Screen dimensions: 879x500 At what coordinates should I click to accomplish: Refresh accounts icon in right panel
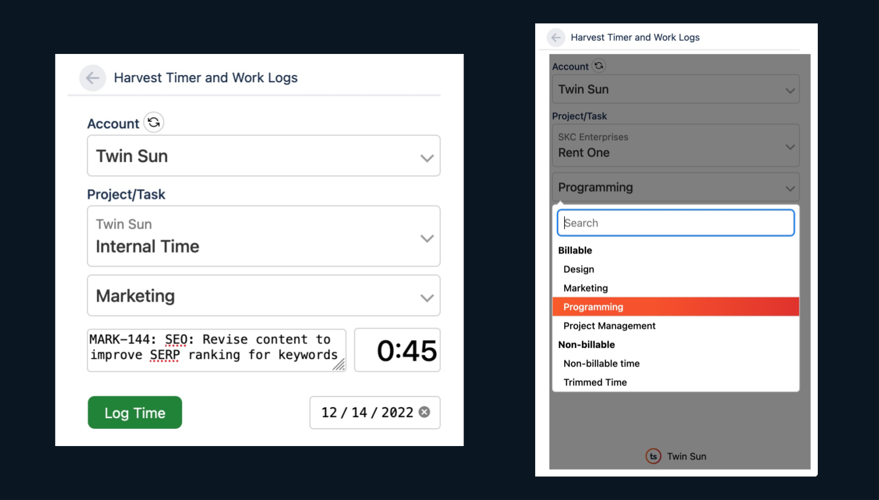[x=599, y=66]
